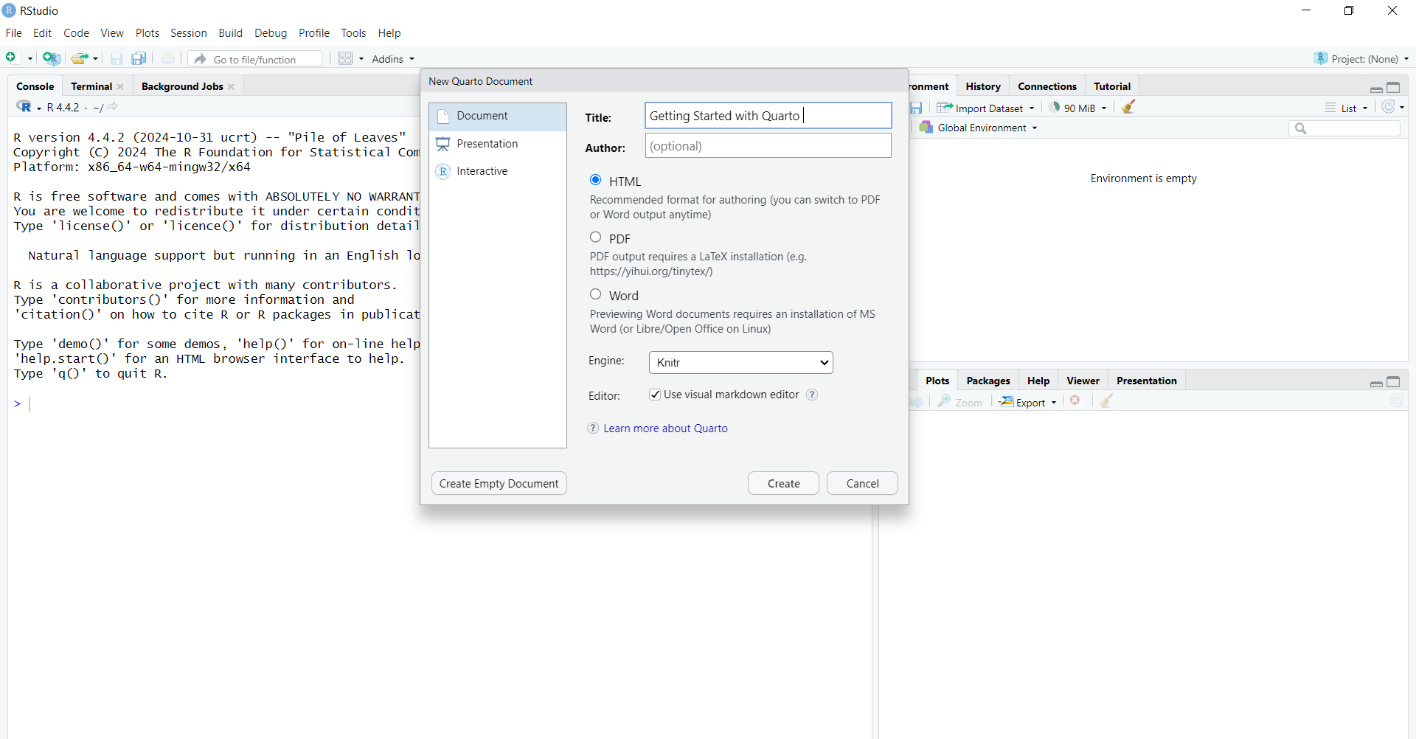Viewport: 1416px width, 739px height.
Task: Click the Create button
Action: (x=783, y=483)
